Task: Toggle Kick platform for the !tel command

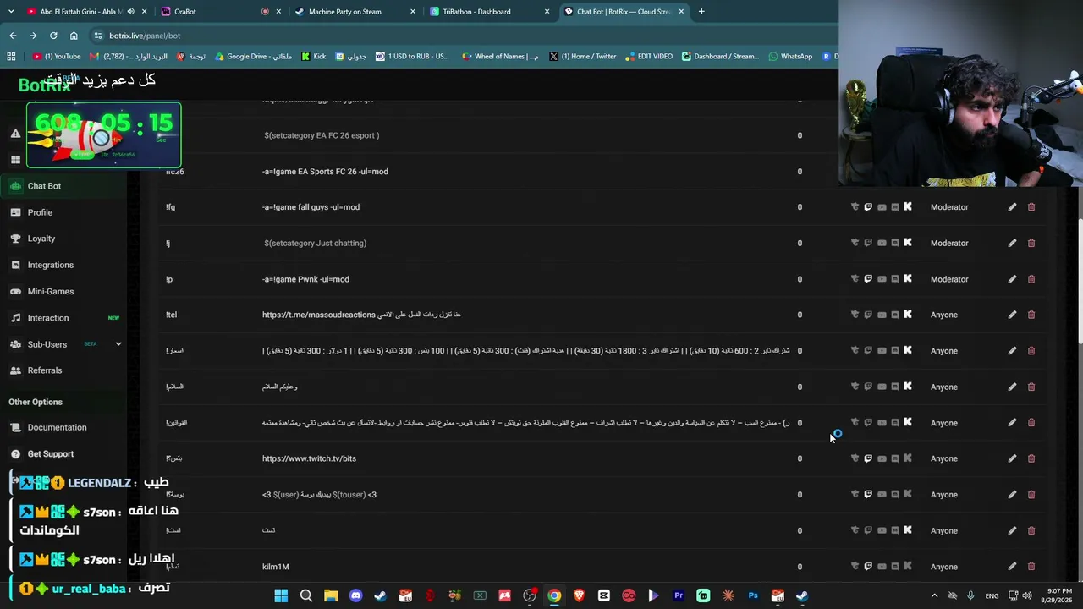Action: [908, 314]
